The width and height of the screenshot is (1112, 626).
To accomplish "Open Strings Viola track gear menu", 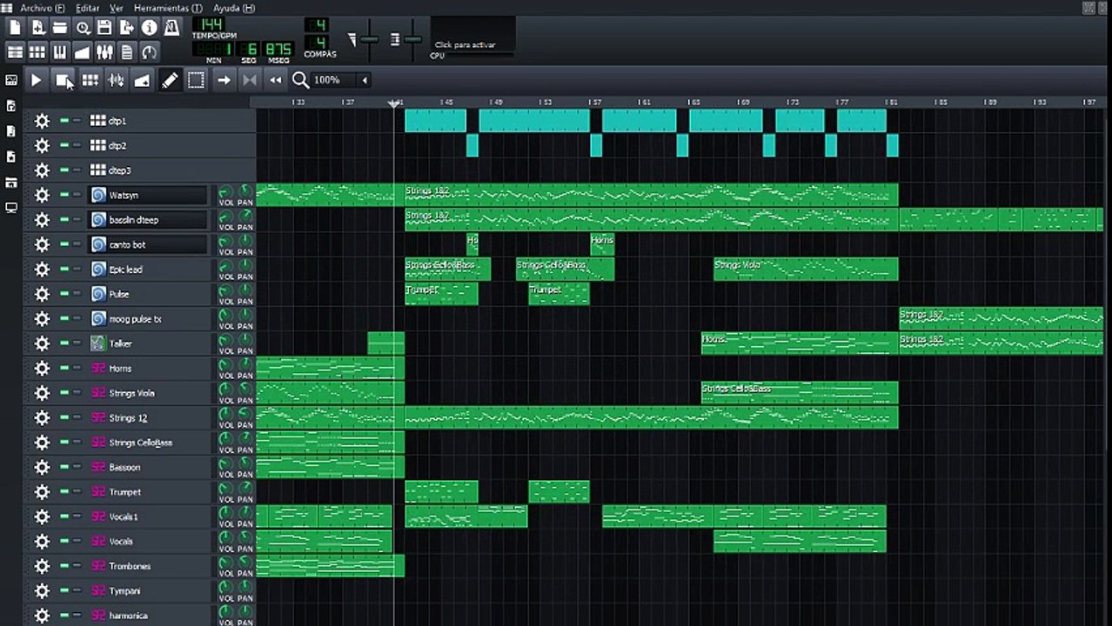I will (x=42, y=393).
